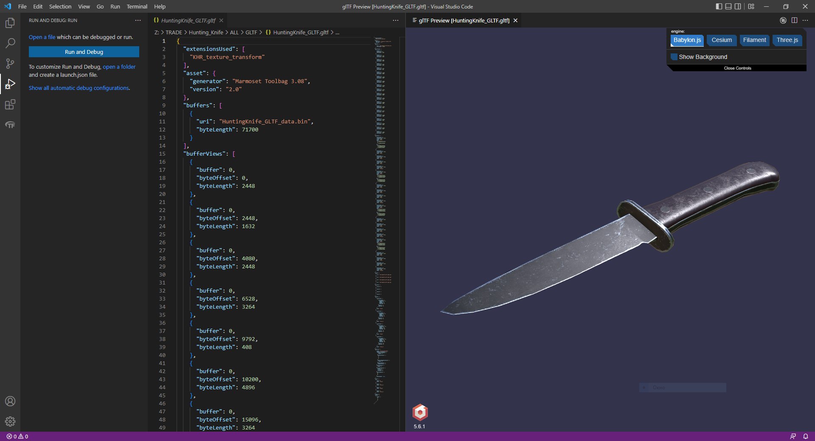
Task: Close the glTF Preview tab
Action: (515, 20)
